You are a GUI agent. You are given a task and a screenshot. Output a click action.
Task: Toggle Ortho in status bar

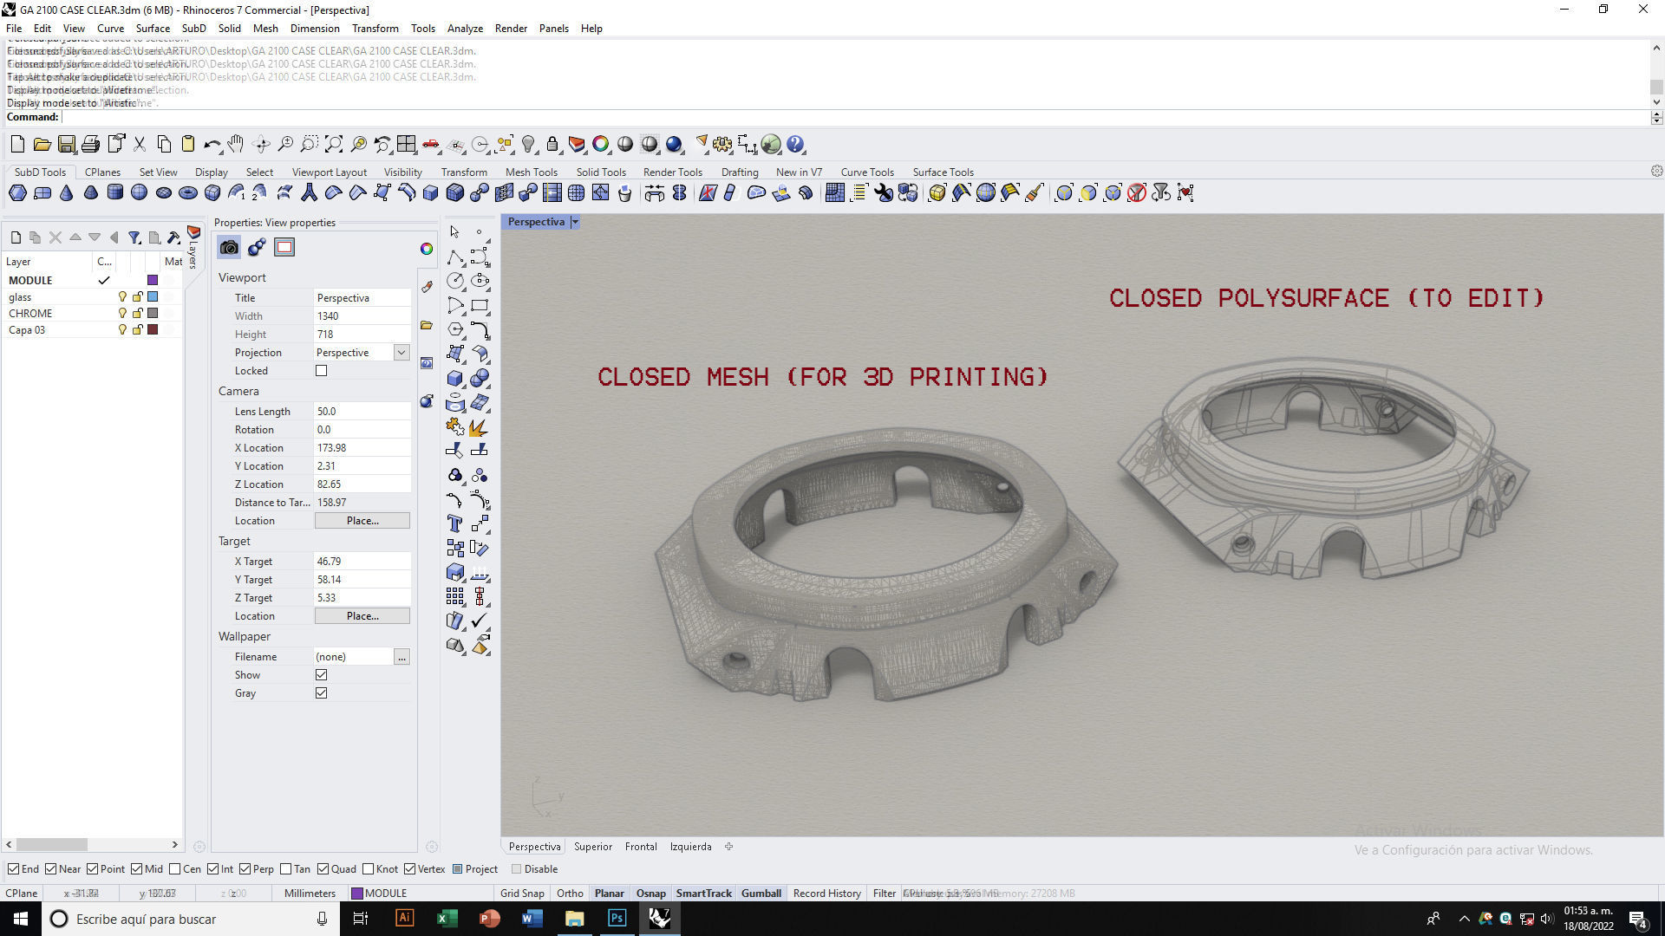coord(570,894)
